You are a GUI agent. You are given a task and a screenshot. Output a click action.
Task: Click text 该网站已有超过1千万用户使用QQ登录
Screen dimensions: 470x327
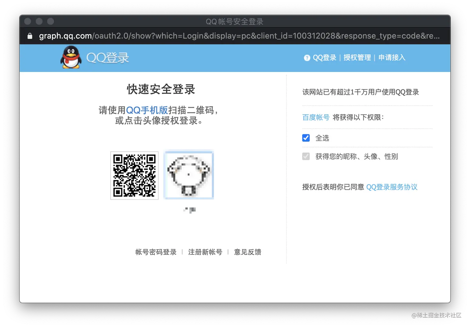(x=361, y=92)
